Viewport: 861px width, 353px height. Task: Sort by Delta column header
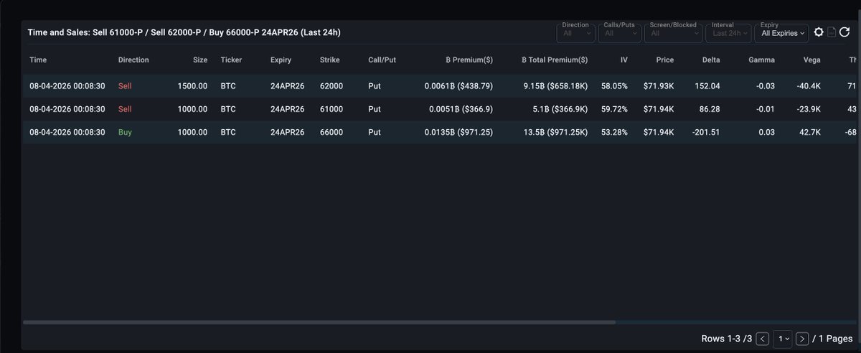pyautogui.click(x=710, y=60)
